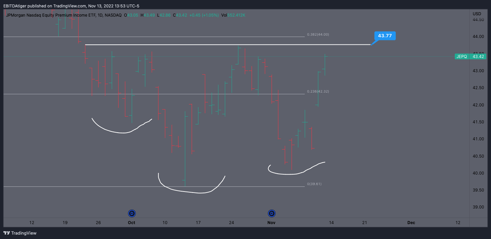
Task: Click the 43.05 open price value in the header
Action: click(x=132, y=15)
